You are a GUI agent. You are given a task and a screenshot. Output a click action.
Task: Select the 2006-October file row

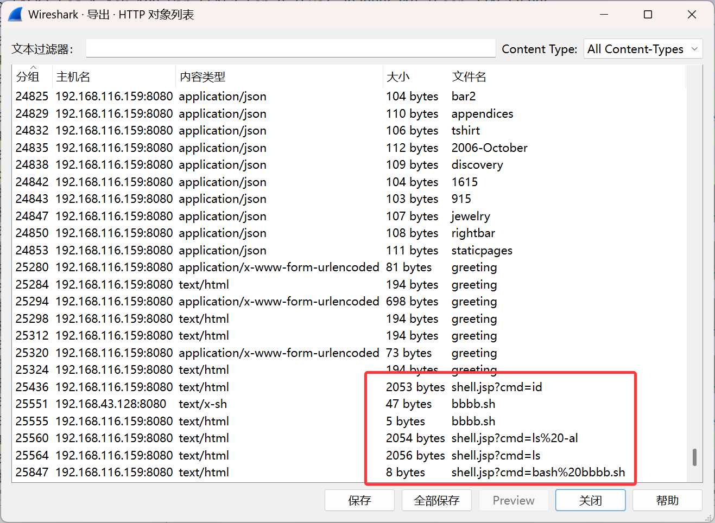point(349,148)
